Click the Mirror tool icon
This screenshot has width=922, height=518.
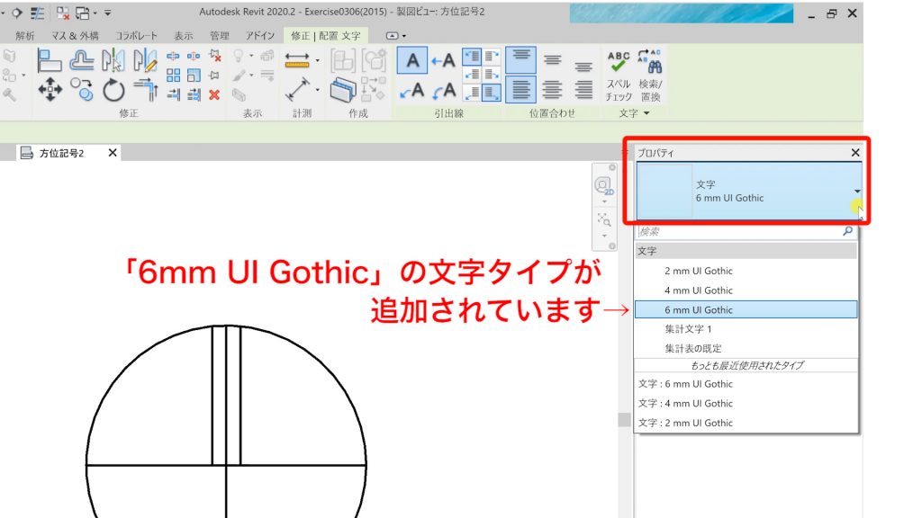point(111,59)
